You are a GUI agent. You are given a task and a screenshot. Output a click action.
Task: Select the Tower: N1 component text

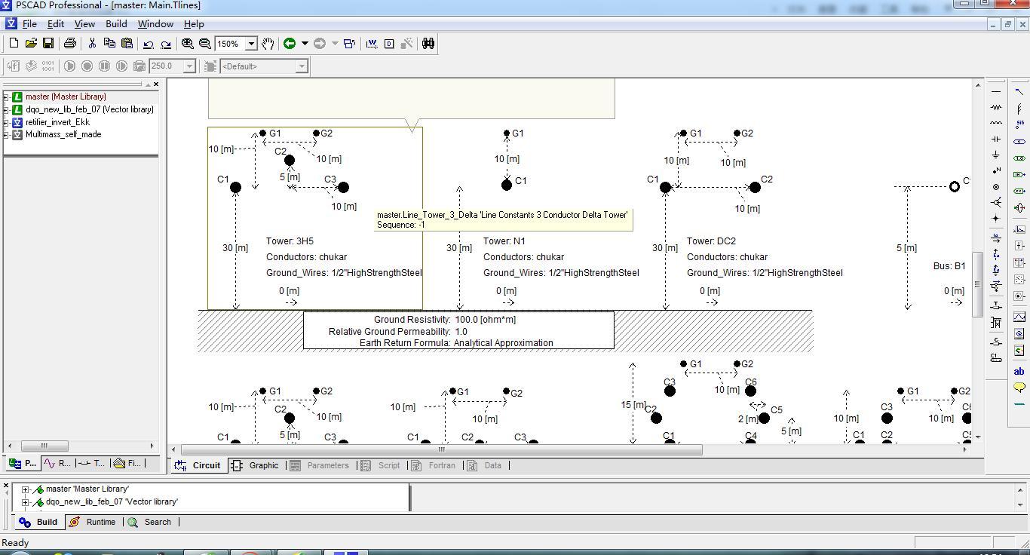click(504, 241)
